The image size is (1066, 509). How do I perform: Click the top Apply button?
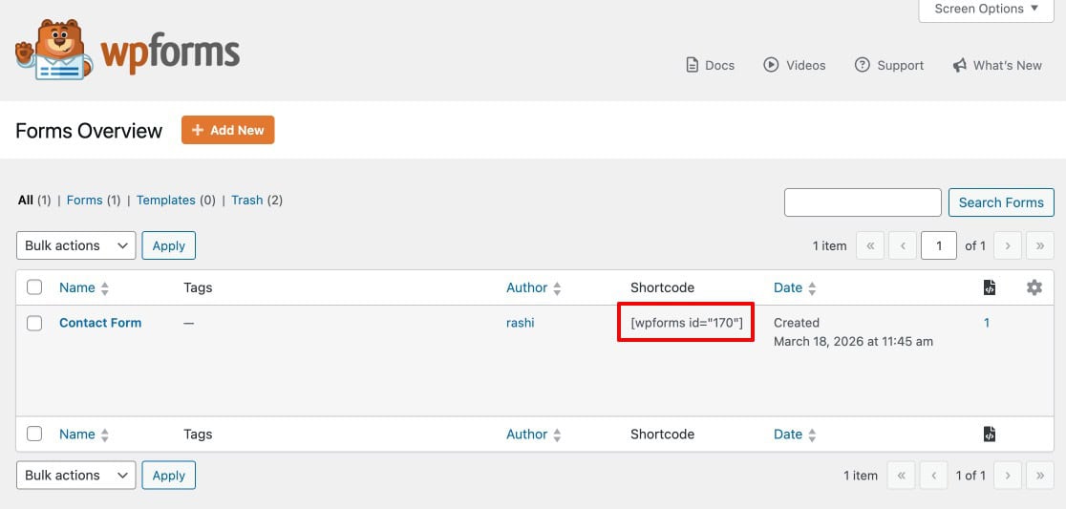click(x=169, y=245)
